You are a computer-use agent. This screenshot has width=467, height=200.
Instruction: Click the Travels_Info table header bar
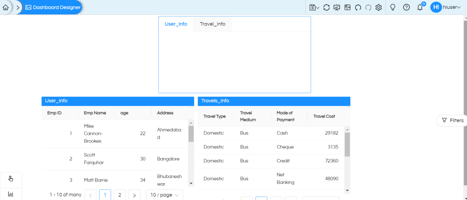(274, 101)
